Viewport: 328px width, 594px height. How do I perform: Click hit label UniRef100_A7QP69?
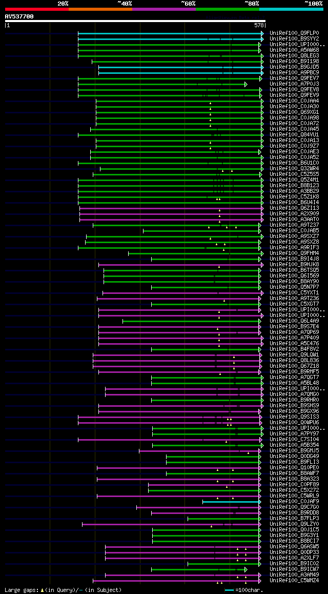[294, 332]
